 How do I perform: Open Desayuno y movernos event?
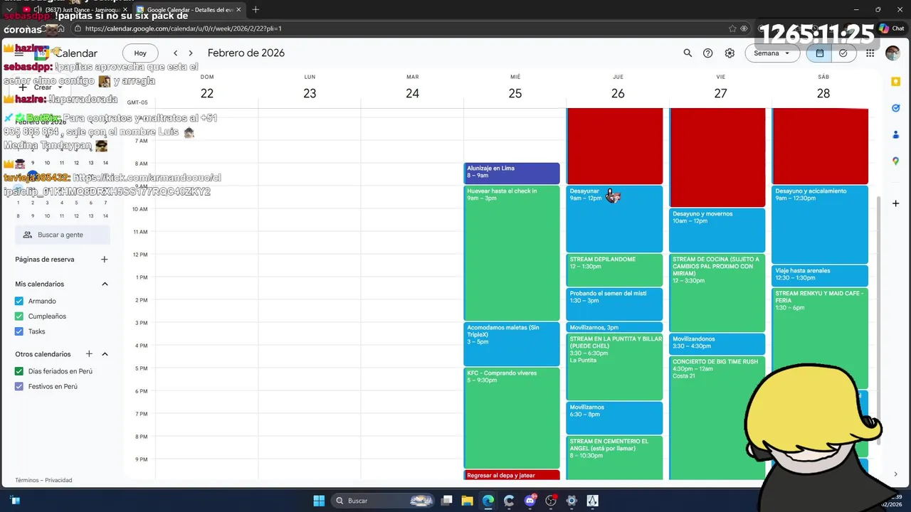click(x=717, y=230)
